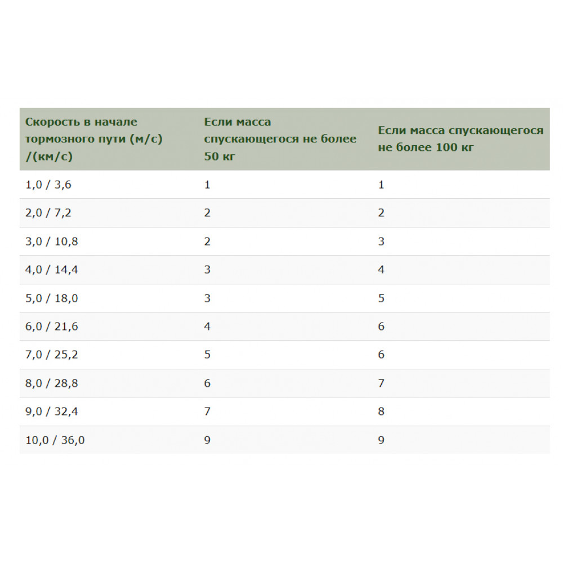The image size is (563, 563).
Task: Click the 100 кг value in the 10,0 row
Action: 381,440
